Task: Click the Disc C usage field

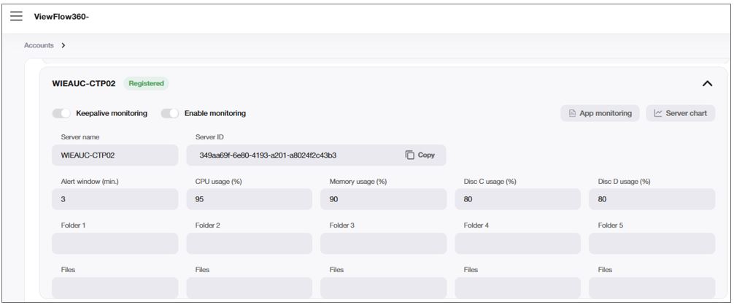Action: coord(517,198)
